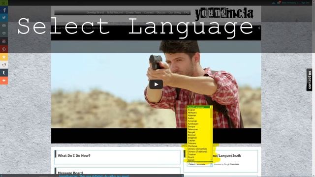The image size is (315, 177).
Task: Click language list scrollbar up arrow
Action: [x=211, y=107]
